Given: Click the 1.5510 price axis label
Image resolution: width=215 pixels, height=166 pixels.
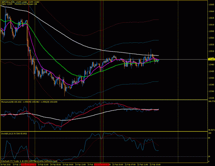Looking at the screenshot, I should (x=211, y=51).
